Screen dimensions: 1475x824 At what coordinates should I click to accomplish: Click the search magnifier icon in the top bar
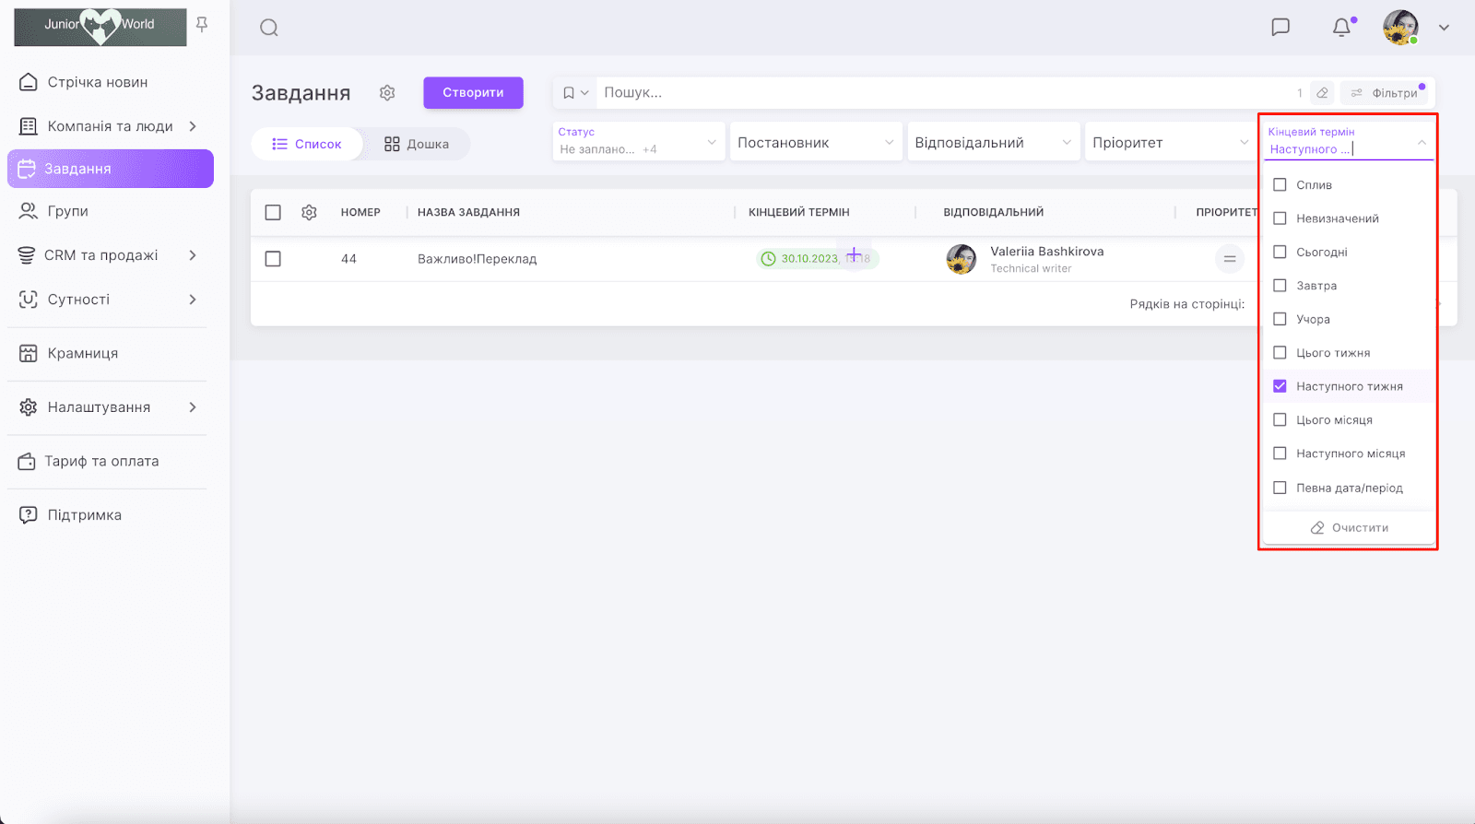[268, 28]
